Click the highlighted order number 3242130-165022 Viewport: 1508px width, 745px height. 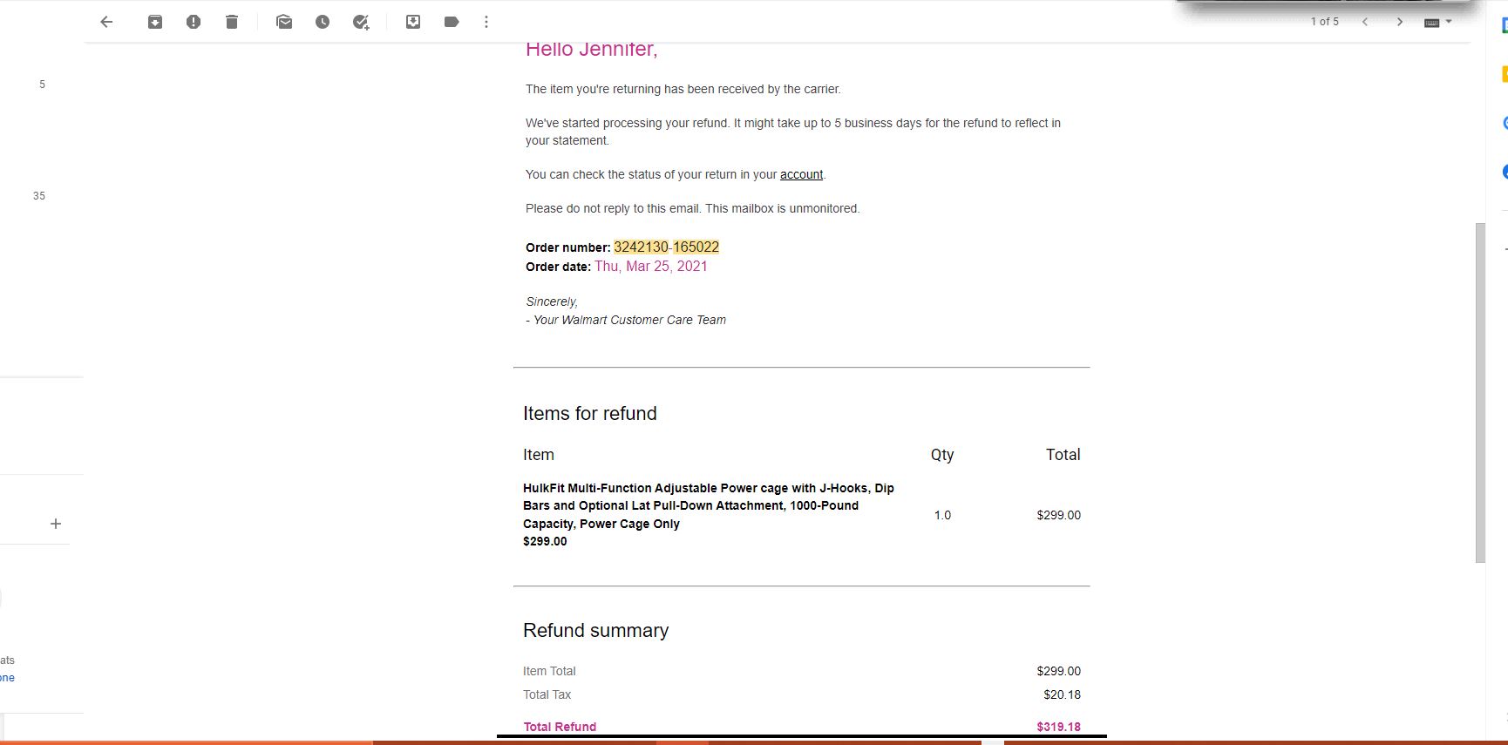[x=667, y=247]
